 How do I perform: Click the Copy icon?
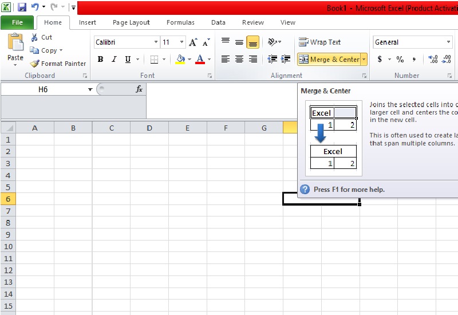coord(34,50)
